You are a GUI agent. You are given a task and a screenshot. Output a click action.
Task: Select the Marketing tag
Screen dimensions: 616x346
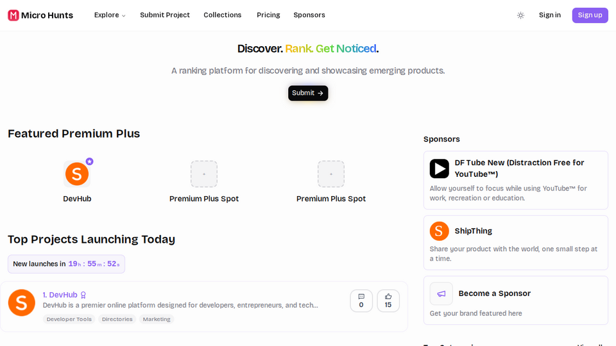click(x=157, y=319)
